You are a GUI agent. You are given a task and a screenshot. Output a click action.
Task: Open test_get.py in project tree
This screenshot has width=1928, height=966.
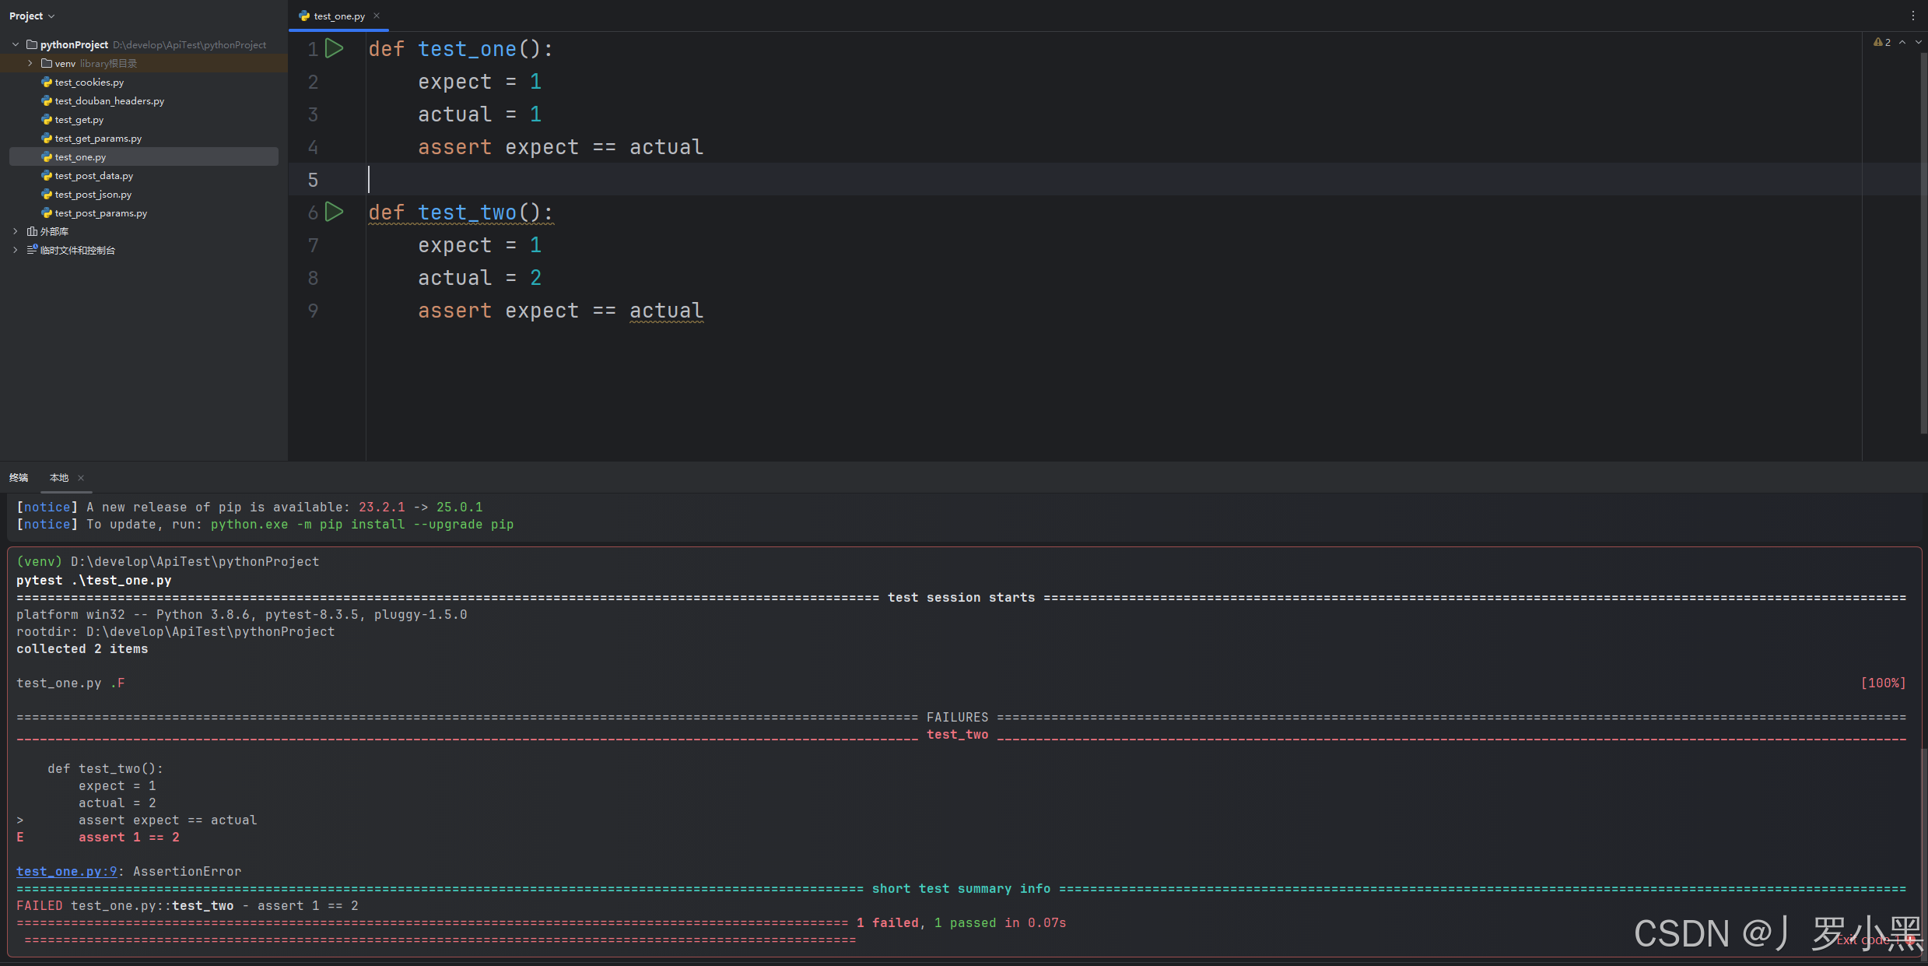[x=79, y=119]
